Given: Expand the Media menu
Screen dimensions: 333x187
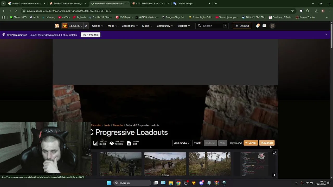Looking at the screenshot, I should (x=147, y=26).
